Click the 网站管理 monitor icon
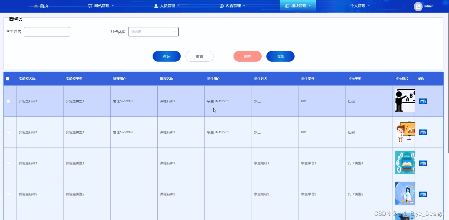This screenshot has height=220, width=449. click(x=90, y=6)
